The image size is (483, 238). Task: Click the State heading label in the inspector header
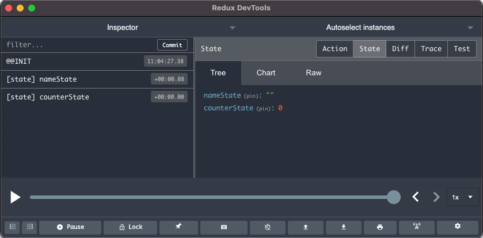tap(211, 49)
